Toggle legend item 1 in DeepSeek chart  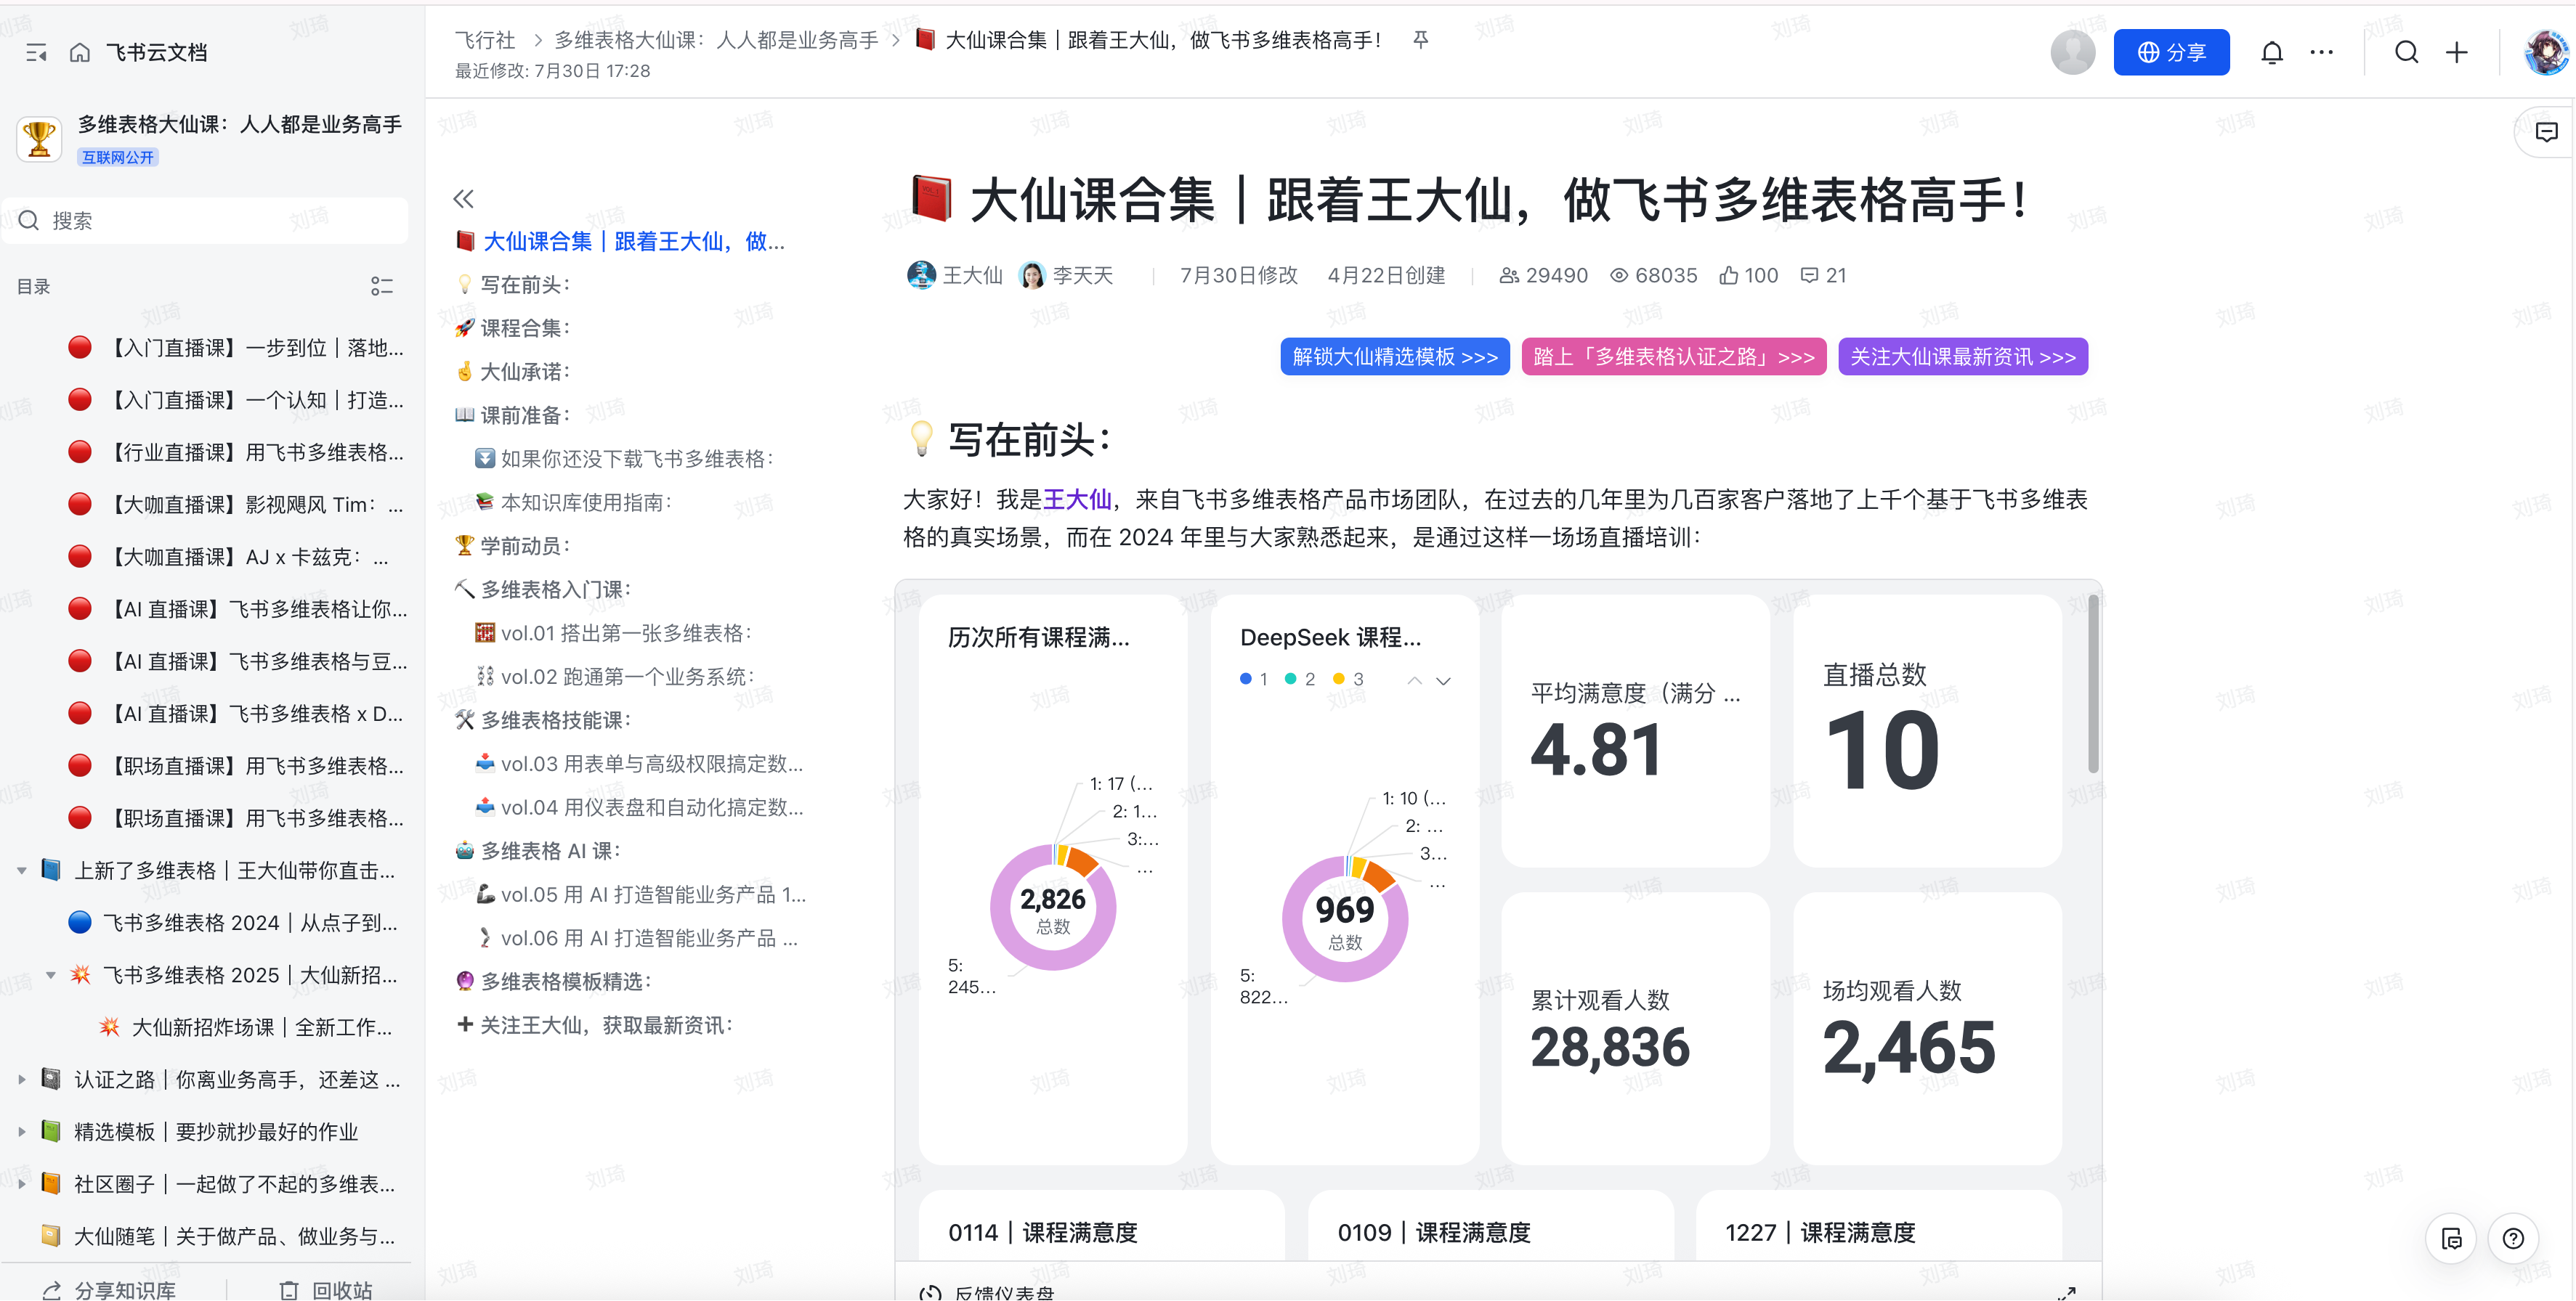click(1254, 680)
